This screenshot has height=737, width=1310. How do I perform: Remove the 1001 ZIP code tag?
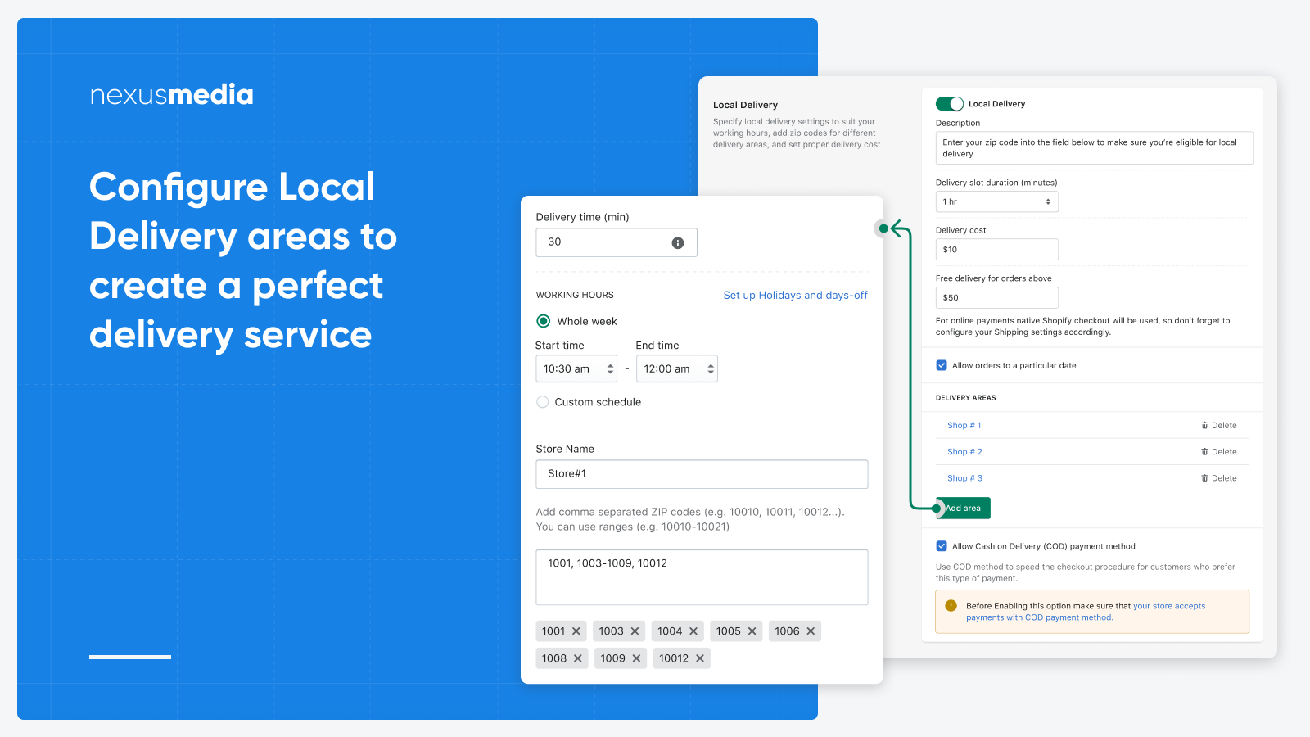click(576, 631)
